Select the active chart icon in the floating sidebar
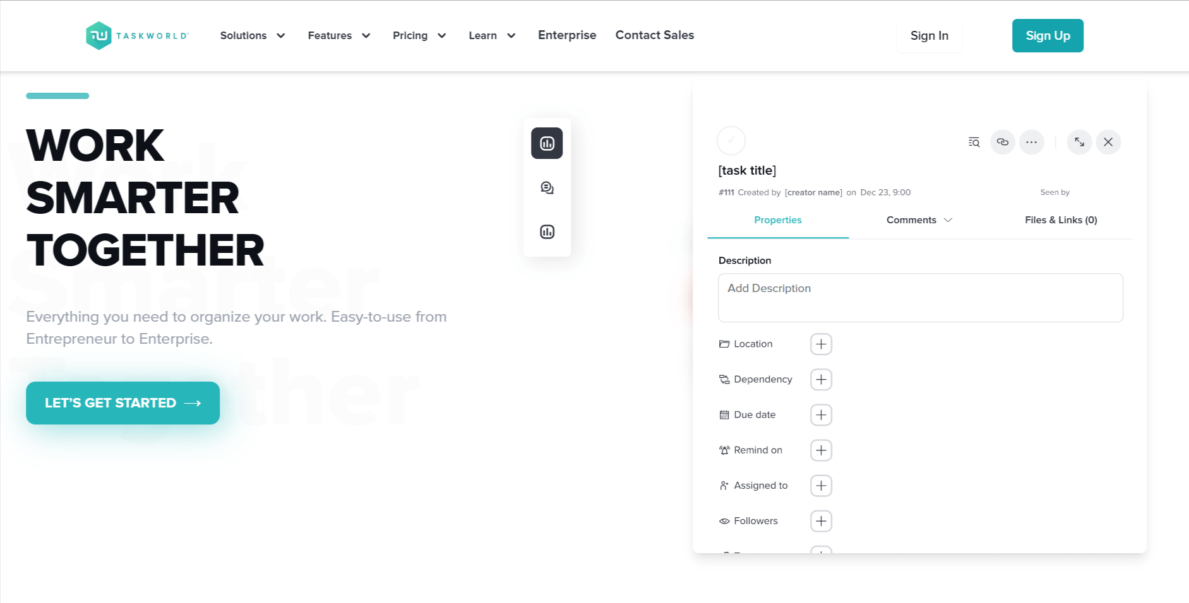 pyautogui.click(x=546, y=143)
